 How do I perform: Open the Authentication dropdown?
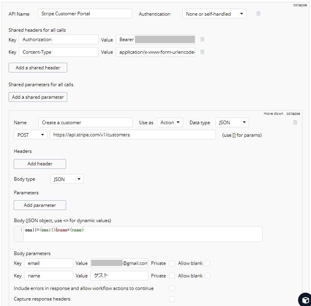(x=214, y=14)
